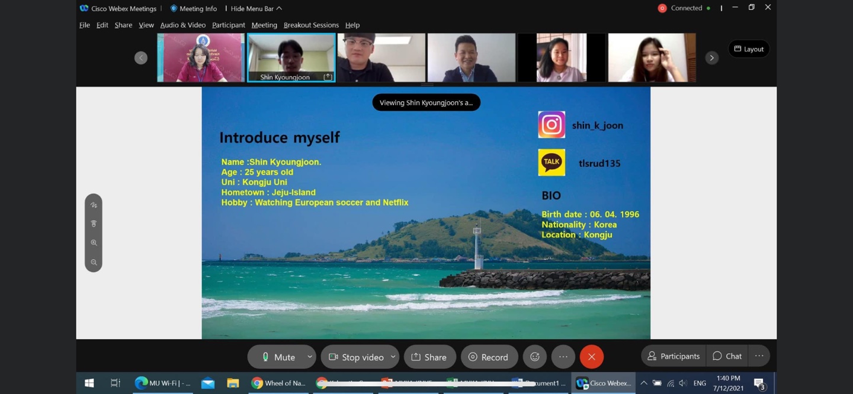The height and width of the screenshot is (394, 853).
Task: Open the Audio & Video menu
Action: click(182, 25)
